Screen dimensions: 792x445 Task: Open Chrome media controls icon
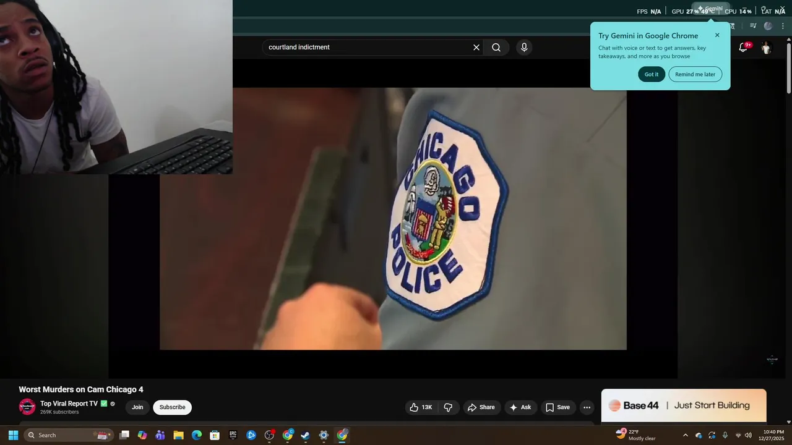[753, 26]
